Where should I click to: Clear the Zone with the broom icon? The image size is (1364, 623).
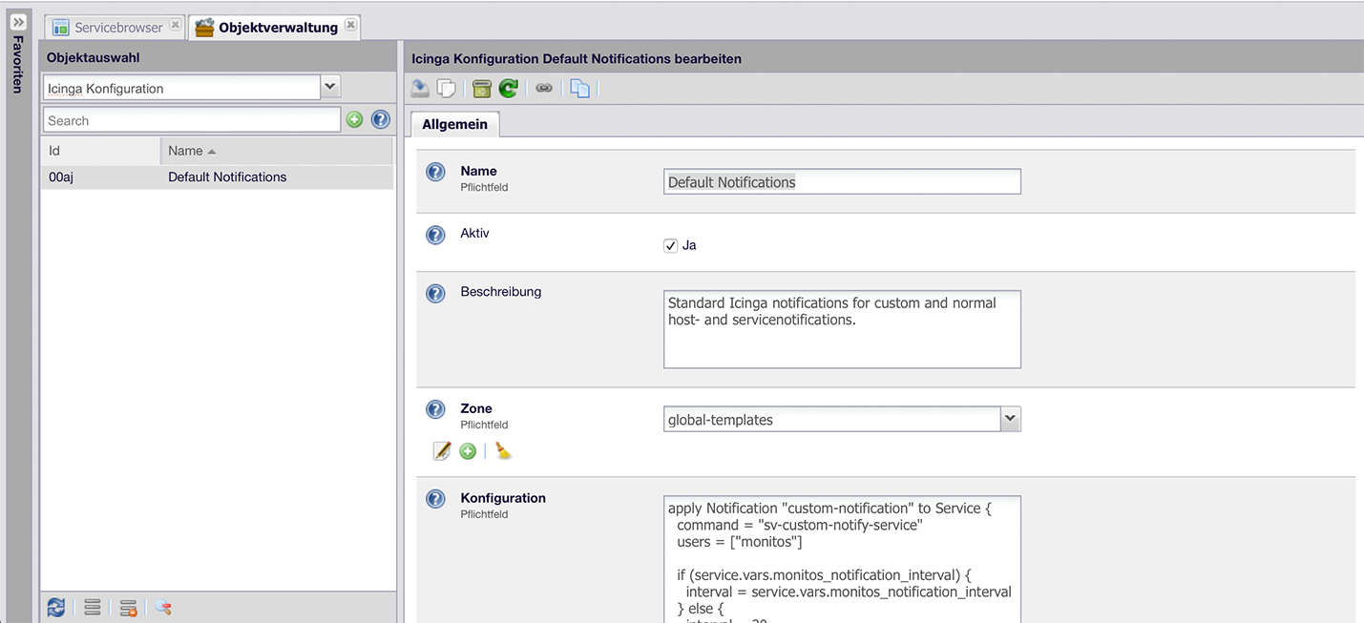(503, 450)
